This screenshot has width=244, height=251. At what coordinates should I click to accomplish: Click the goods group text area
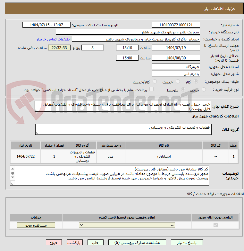(123, 129)
